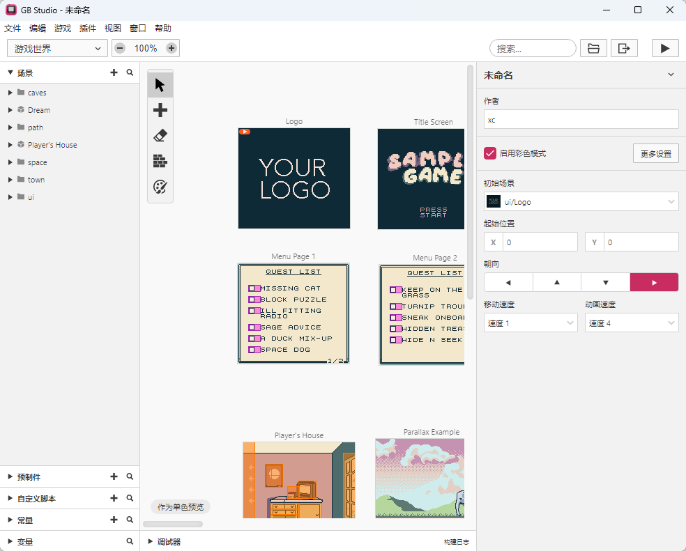Select the Collisions brick tool
The height and width of the screenshot is (551, 686).
(160, 161)
